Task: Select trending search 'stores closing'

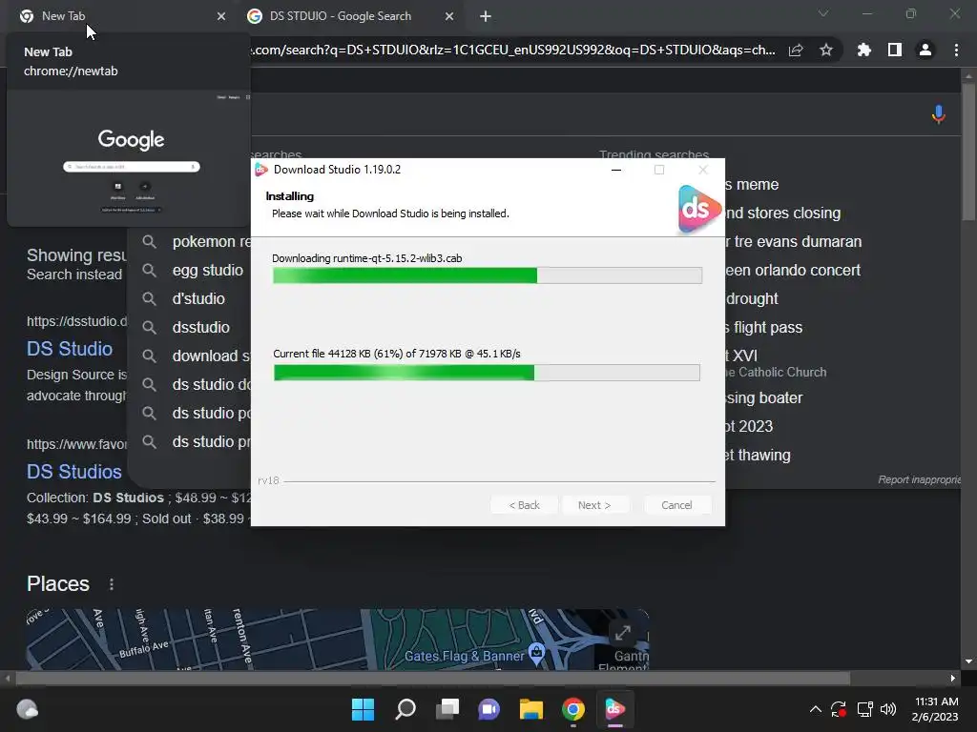Action: [x=782, y=213]
